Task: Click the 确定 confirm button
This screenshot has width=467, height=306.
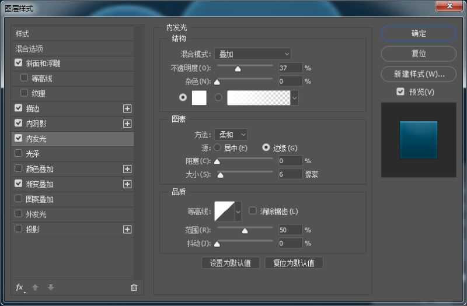Action: point(419,33)
